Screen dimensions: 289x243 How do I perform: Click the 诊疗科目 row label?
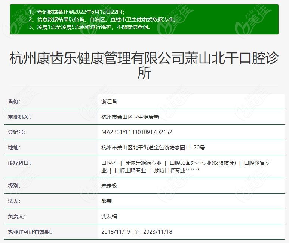tap(19, 162)
